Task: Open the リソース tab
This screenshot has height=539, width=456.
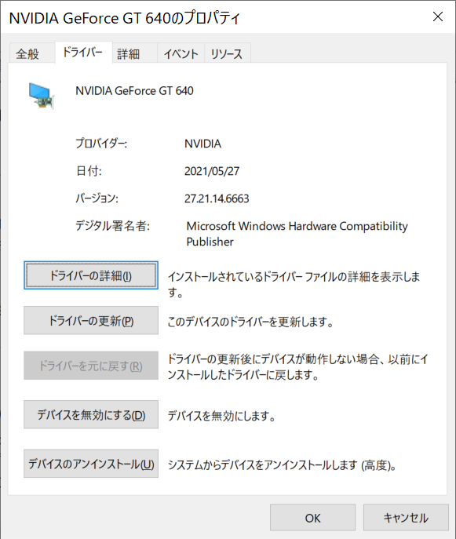Action: (228, 53)
